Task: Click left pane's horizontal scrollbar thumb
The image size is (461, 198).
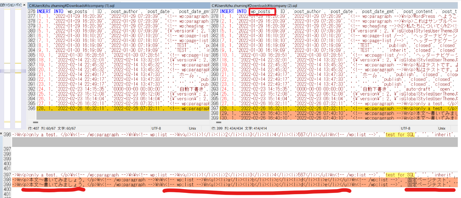Action: tap(35, 122)
